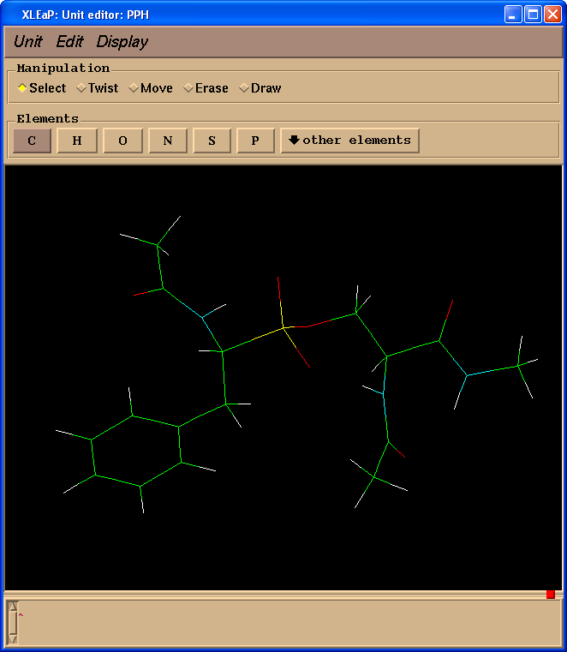
Task: Click the scroll up arrow in text pane
Action: [x=13, y=607]
